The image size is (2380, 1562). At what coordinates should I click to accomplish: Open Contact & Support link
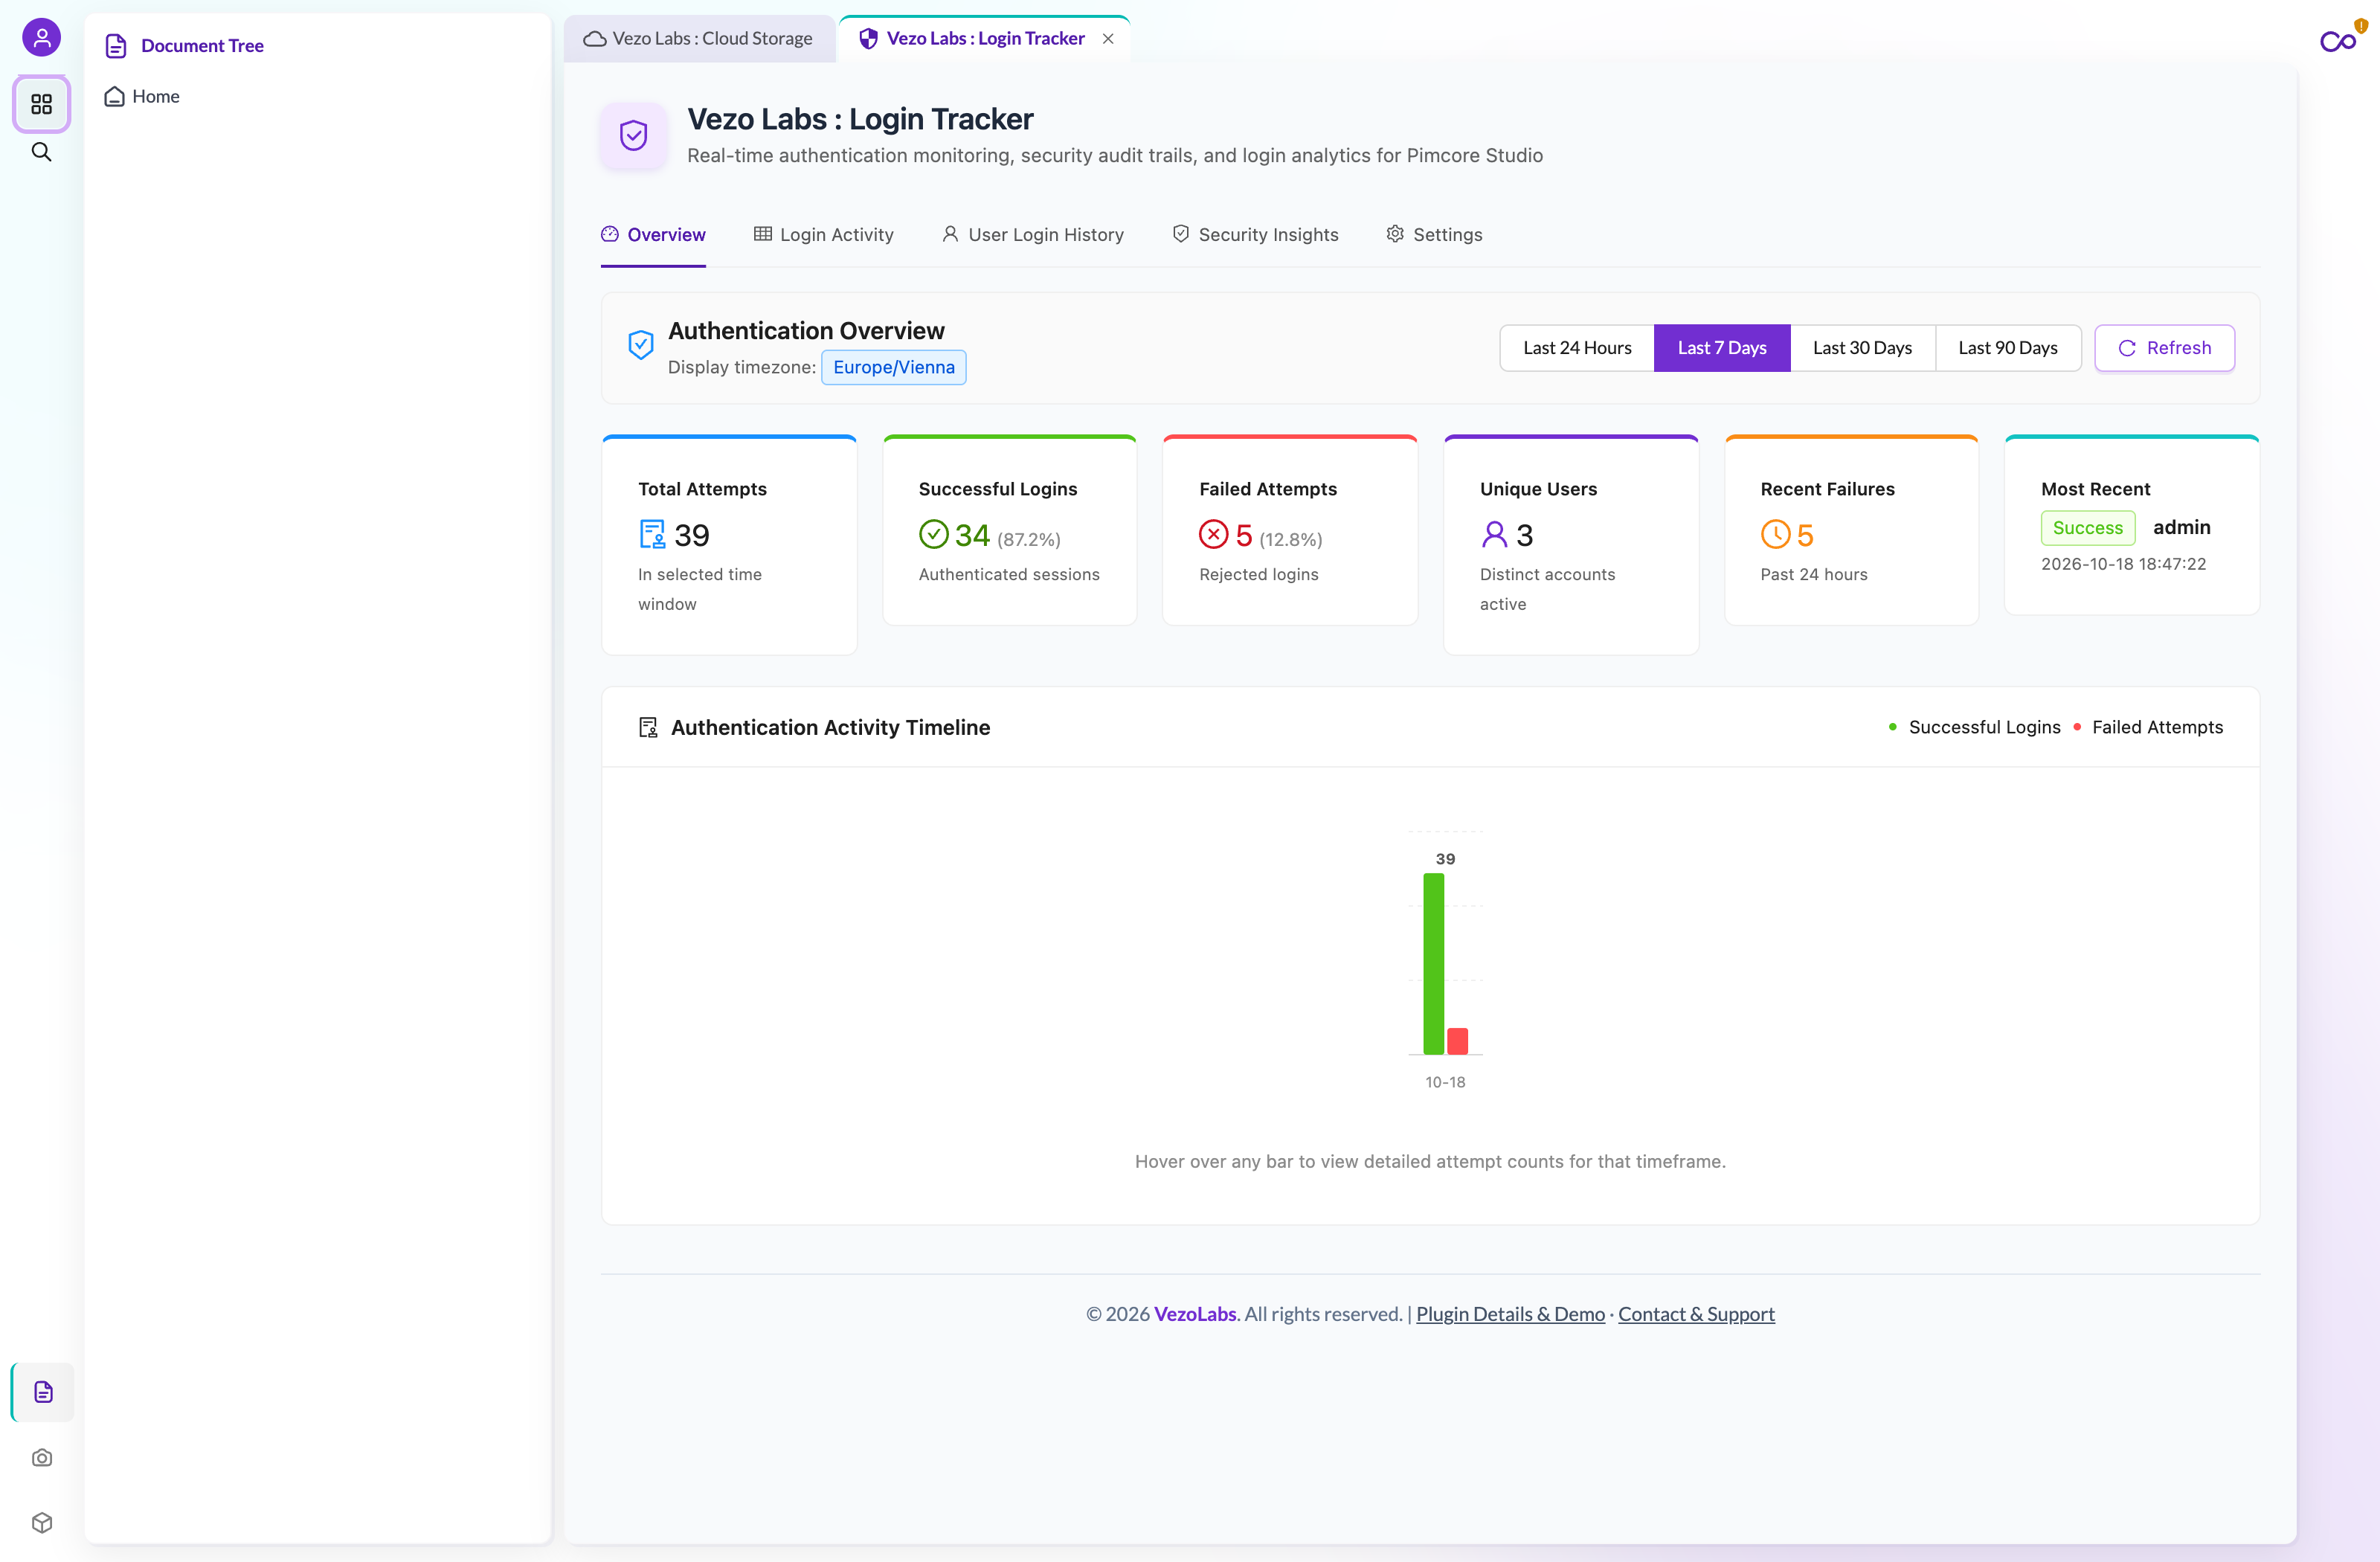pos(1696,1314)
